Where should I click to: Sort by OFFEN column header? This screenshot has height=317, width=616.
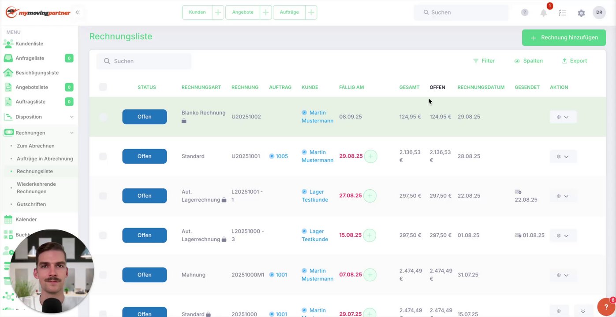[437, 87]
